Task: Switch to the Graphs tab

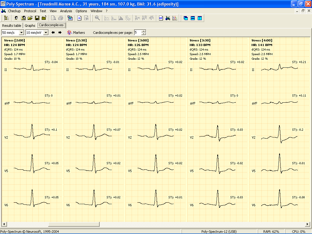Action: point(30,26)
